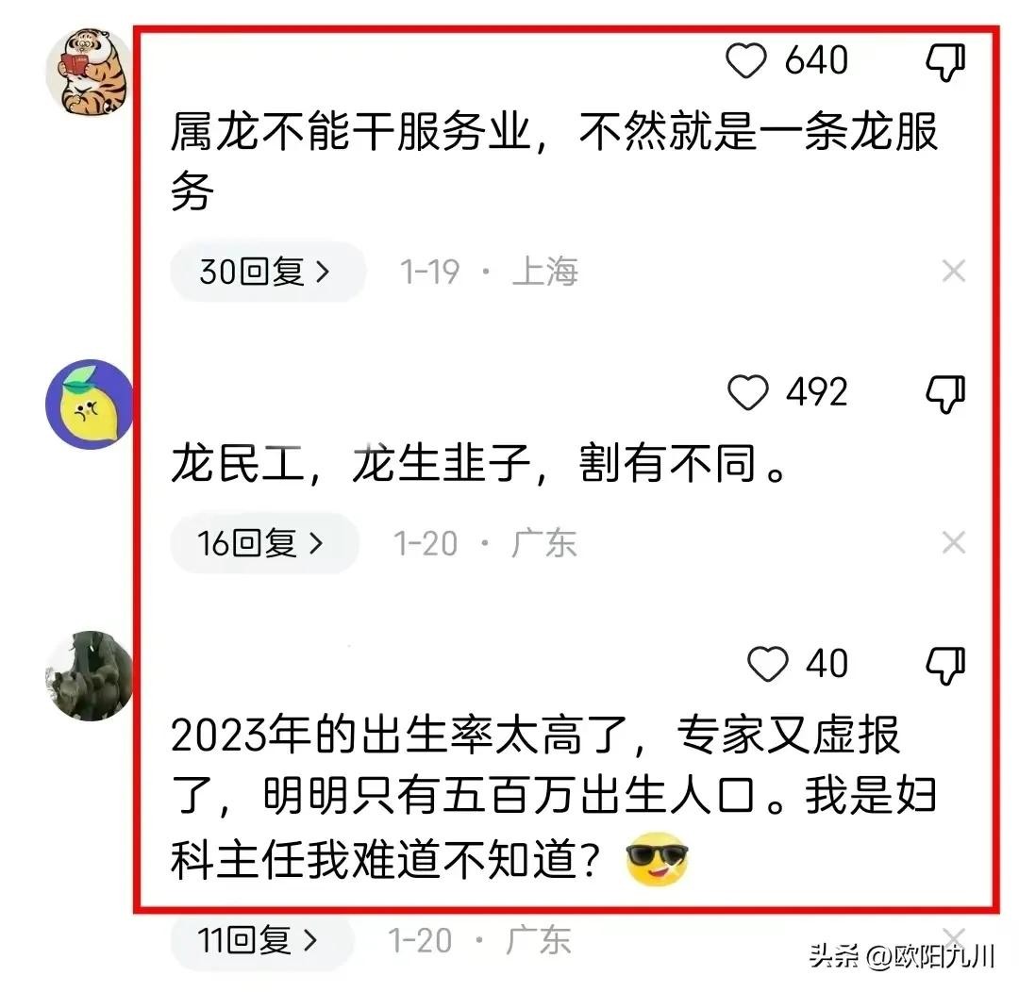Click the 属龙不能干服务业 comment text
Screen dimensions: 1019x992
coord(555,161)
